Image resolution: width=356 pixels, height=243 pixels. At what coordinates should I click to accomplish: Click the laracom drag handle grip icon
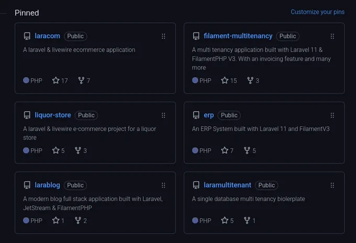point(163,36)
